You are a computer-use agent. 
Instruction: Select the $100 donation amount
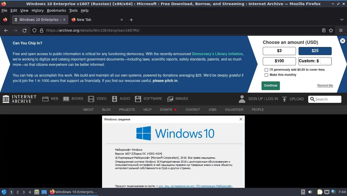tap(279, 61)
